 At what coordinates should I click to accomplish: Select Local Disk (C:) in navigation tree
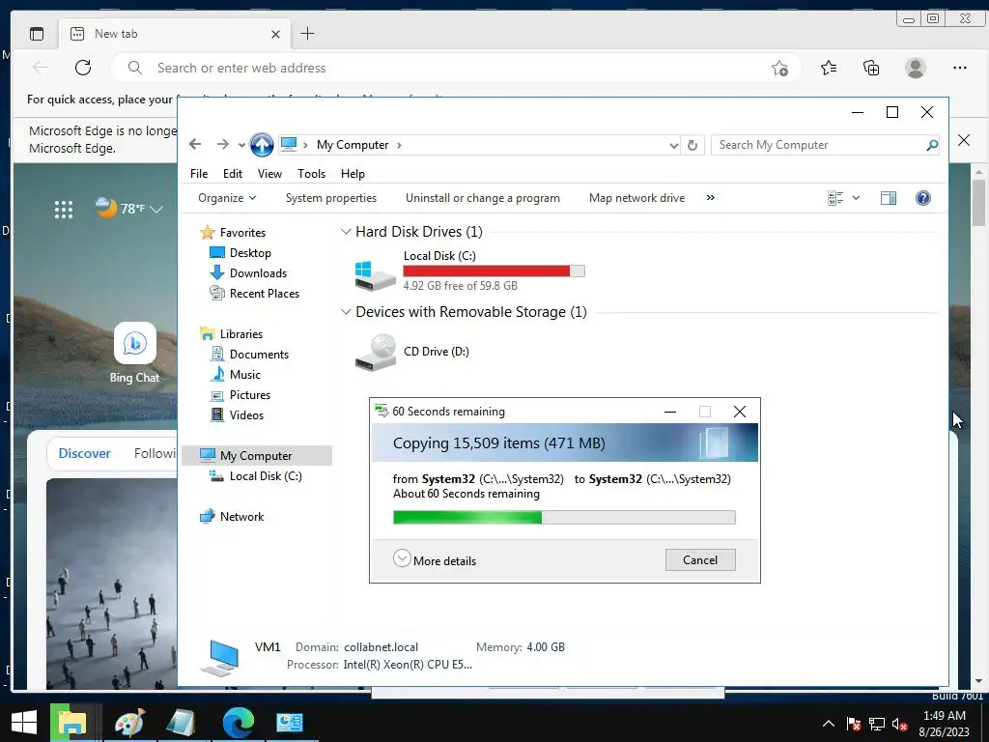click(x=265, y=476)
